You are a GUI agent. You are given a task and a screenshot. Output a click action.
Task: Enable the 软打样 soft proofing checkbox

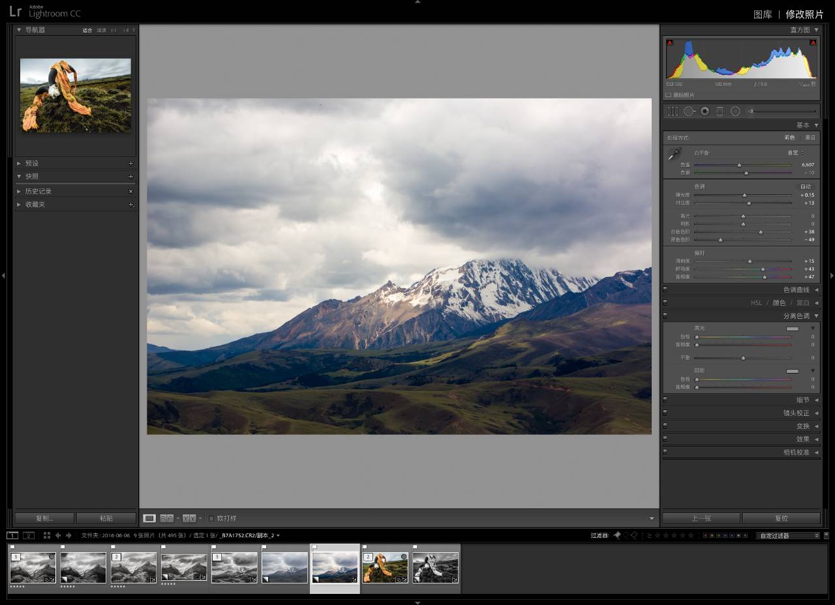(211, 518)
